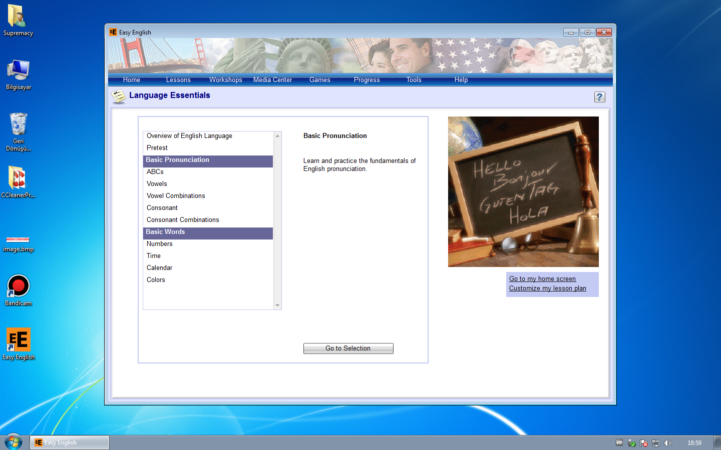Select Vowel Combinations in the lesson list

pyautogui.click(x=176, y=196)
